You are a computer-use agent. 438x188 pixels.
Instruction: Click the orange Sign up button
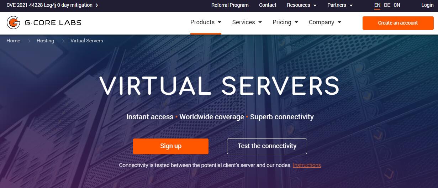tap(171, 146)
